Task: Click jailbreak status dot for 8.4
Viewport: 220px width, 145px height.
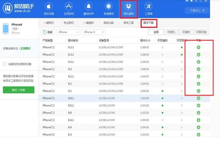Action: click(163, 127)
